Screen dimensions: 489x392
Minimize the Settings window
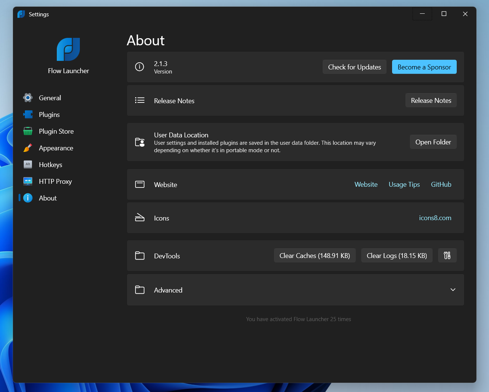coord(422,14)
